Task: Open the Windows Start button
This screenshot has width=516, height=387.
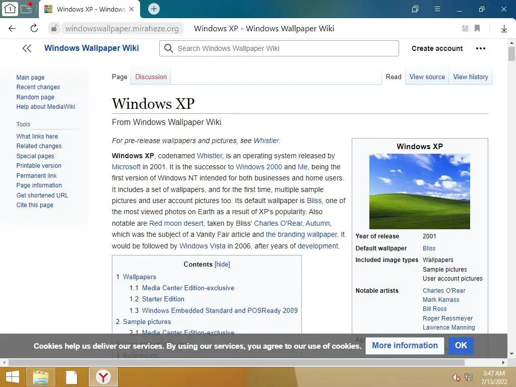Action: (13, 377)
